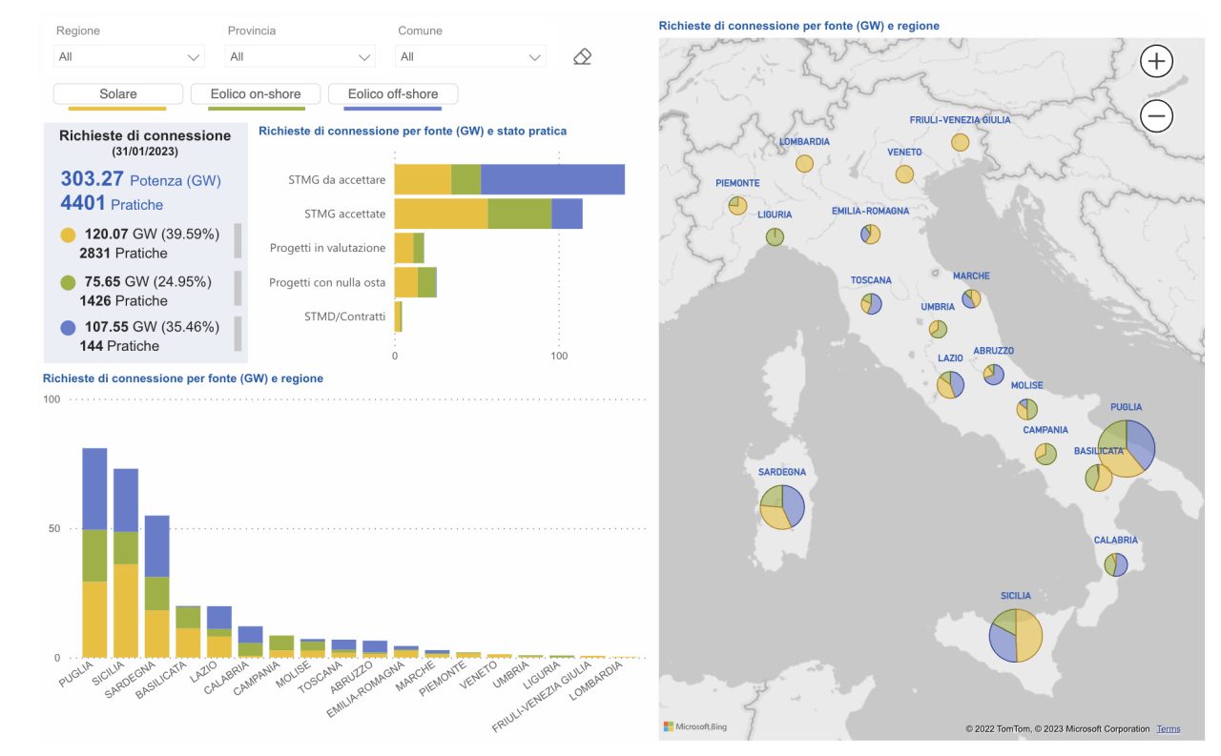Select the Piemonte pie marker on map
Image resolution: width=1221 pixels, height=756 pixels.
coord(737,205)
